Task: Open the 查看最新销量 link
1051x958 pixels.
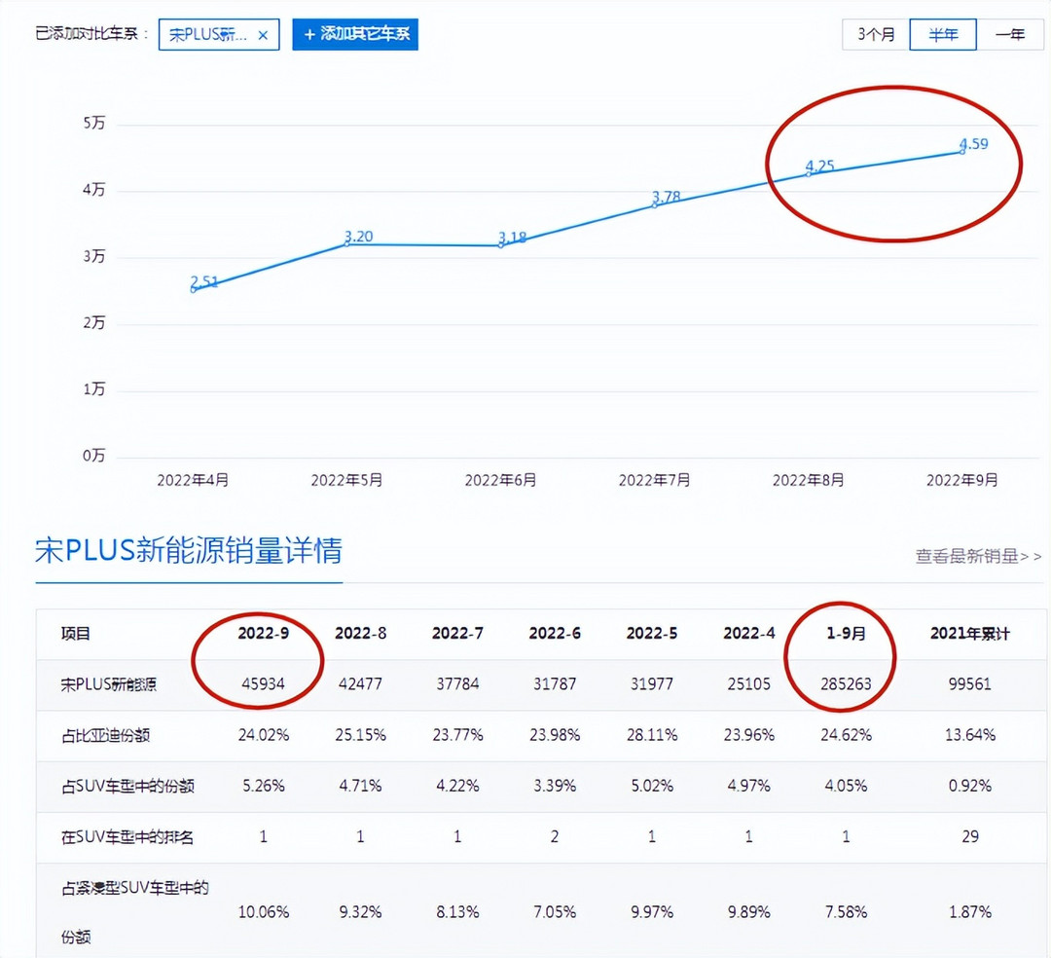Action: tap(978, 556)
